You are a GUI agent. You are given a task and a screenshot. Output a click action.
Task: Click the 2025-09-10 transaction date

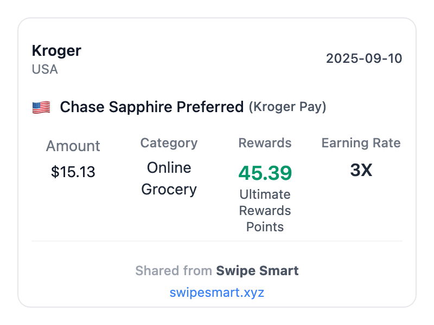pos(364,58)
